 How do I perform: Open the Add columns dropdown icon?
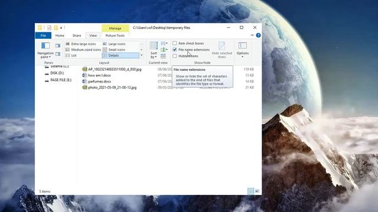164,49
